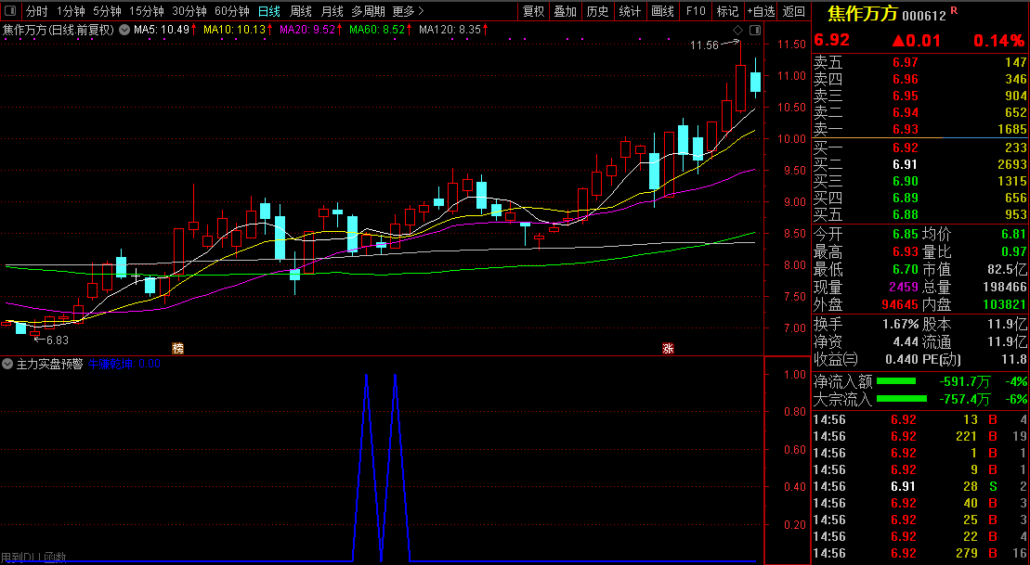Open the 更多 periods expander

(408, 11)
